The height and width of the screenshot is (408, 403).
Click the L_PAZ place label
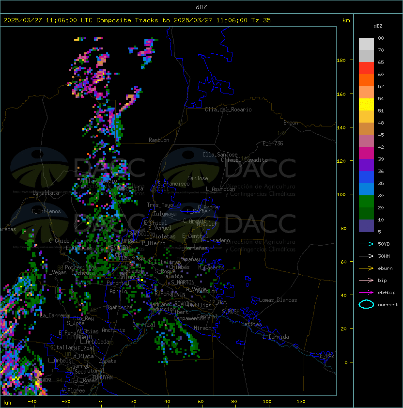click(327, 356)
